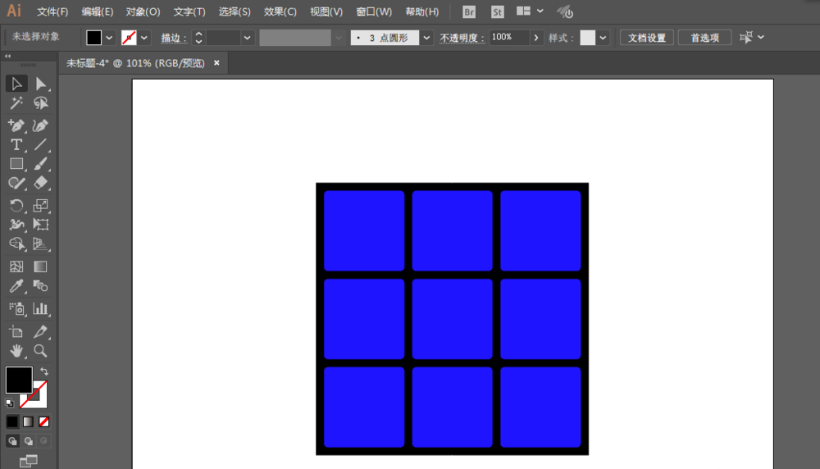The height and width of the screenshot is (469, 820).
Task: Open the 视图(V) menu
Action: point(326,11)
